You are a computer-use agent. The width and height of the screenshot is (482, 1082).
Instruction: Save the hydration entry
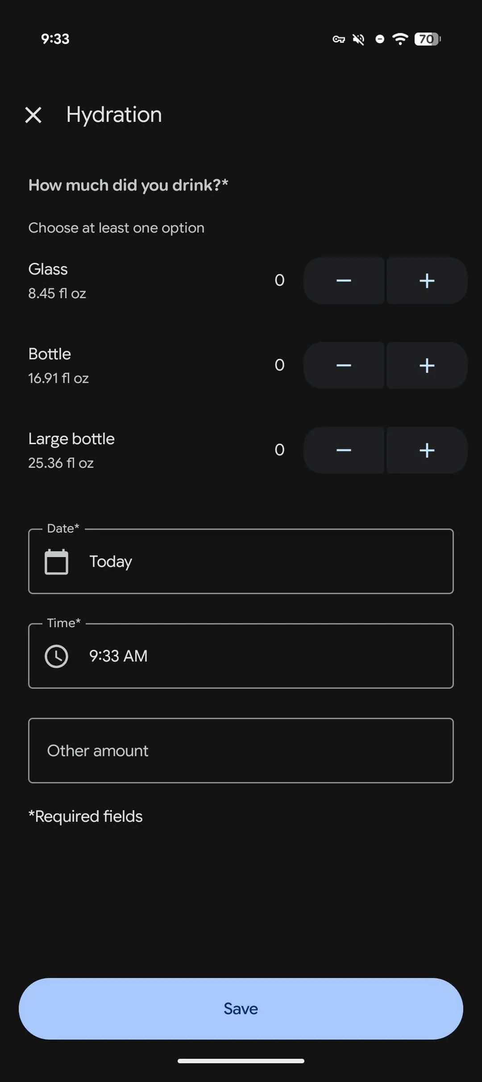241,1009
